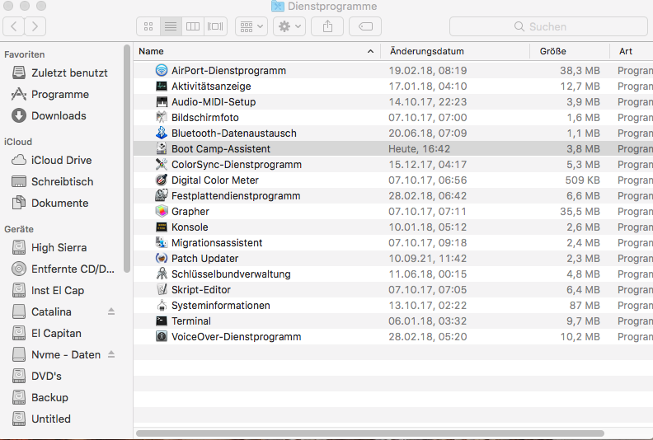Open Downloads in the sidebar
This screenshot has height=440, width=653.
coord(58,116)
